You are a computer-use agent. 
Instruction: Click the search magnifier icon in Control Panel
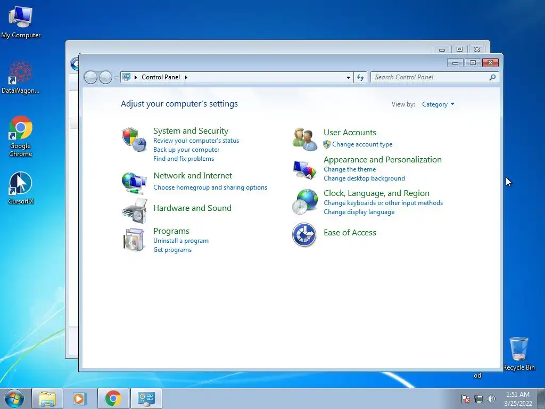click(492, 77)
